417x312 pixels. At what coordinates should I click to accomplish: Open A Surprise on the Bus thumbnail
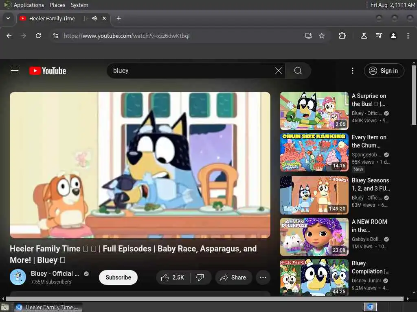coord(314,111)
